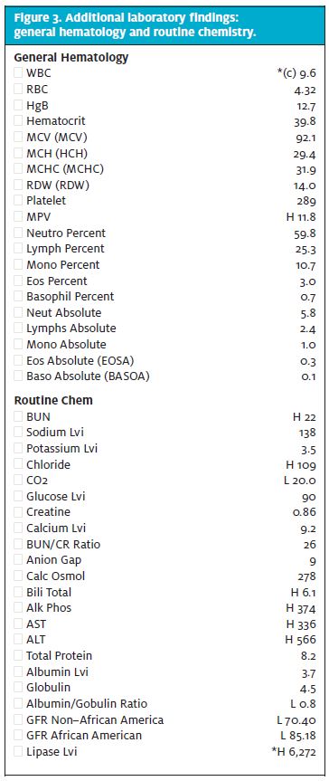Tick the Bili Total checkbox
This screenshot has height=781, width=329.
[x=18, y=592]
